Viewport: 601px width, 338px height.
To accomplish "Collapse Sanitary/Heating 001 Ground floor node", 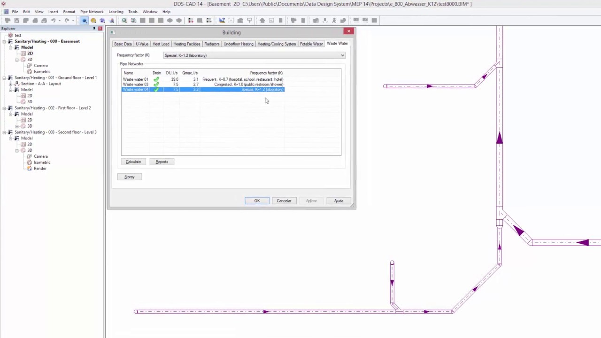I will tap(4, 77).
